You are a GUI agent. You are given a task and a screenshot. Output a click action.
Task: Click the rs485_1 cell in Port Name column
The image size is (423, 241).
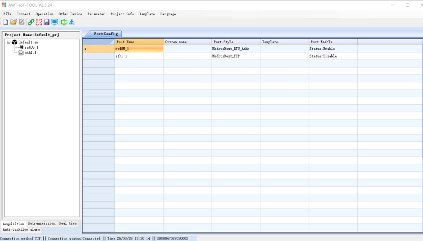click(139, 49)
